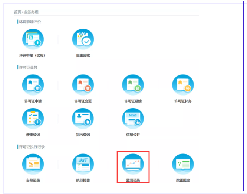Screen dimensions: 247x194
Task: Click 业务办理 in the breadcrumb path
Action: coord(31,12)
